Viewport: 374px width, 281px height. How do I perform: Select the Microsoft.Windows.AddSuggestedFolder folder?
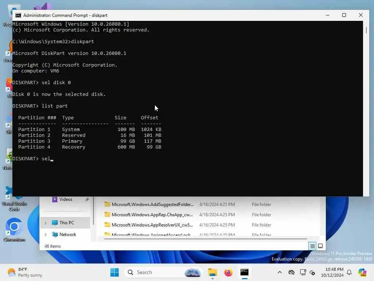153,204
